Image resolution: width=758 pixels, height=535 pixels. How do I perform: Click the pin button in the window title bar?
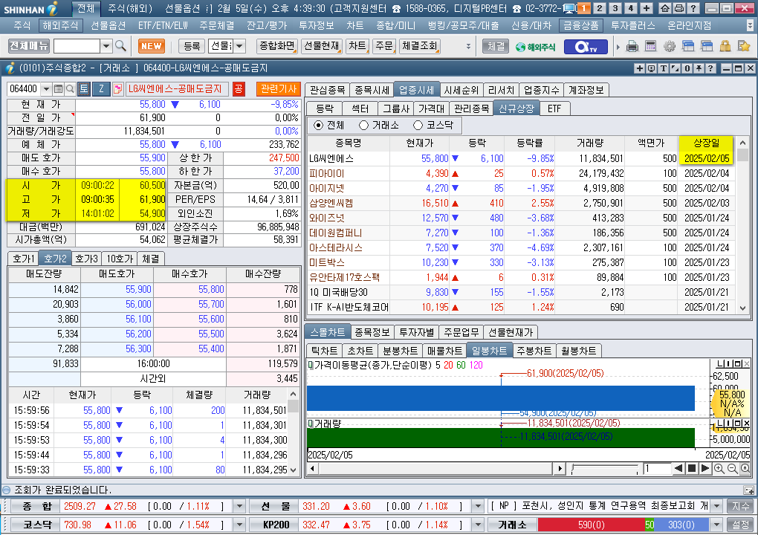coord(699,68)
